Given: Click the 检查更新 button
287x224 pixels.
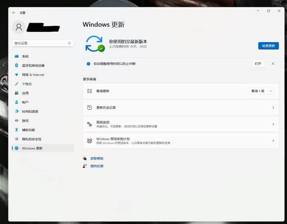Looking at the screenshot, I should [269, 46].
